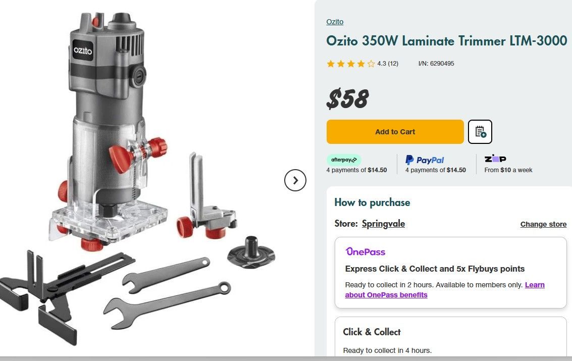The height and width of the screenshot is (361, 572).
Task: Click the add-to-list clipboard icon
Action: [480, 132]
